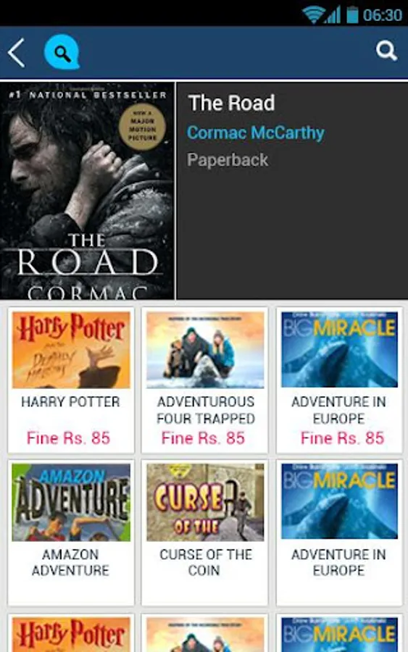Open the partially visible bottom Harry Potter cover

71,635
